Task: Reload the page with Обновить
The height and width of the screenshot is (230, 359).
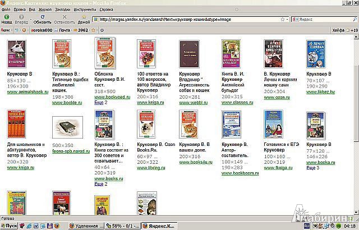Action: (x=43, y=19)
